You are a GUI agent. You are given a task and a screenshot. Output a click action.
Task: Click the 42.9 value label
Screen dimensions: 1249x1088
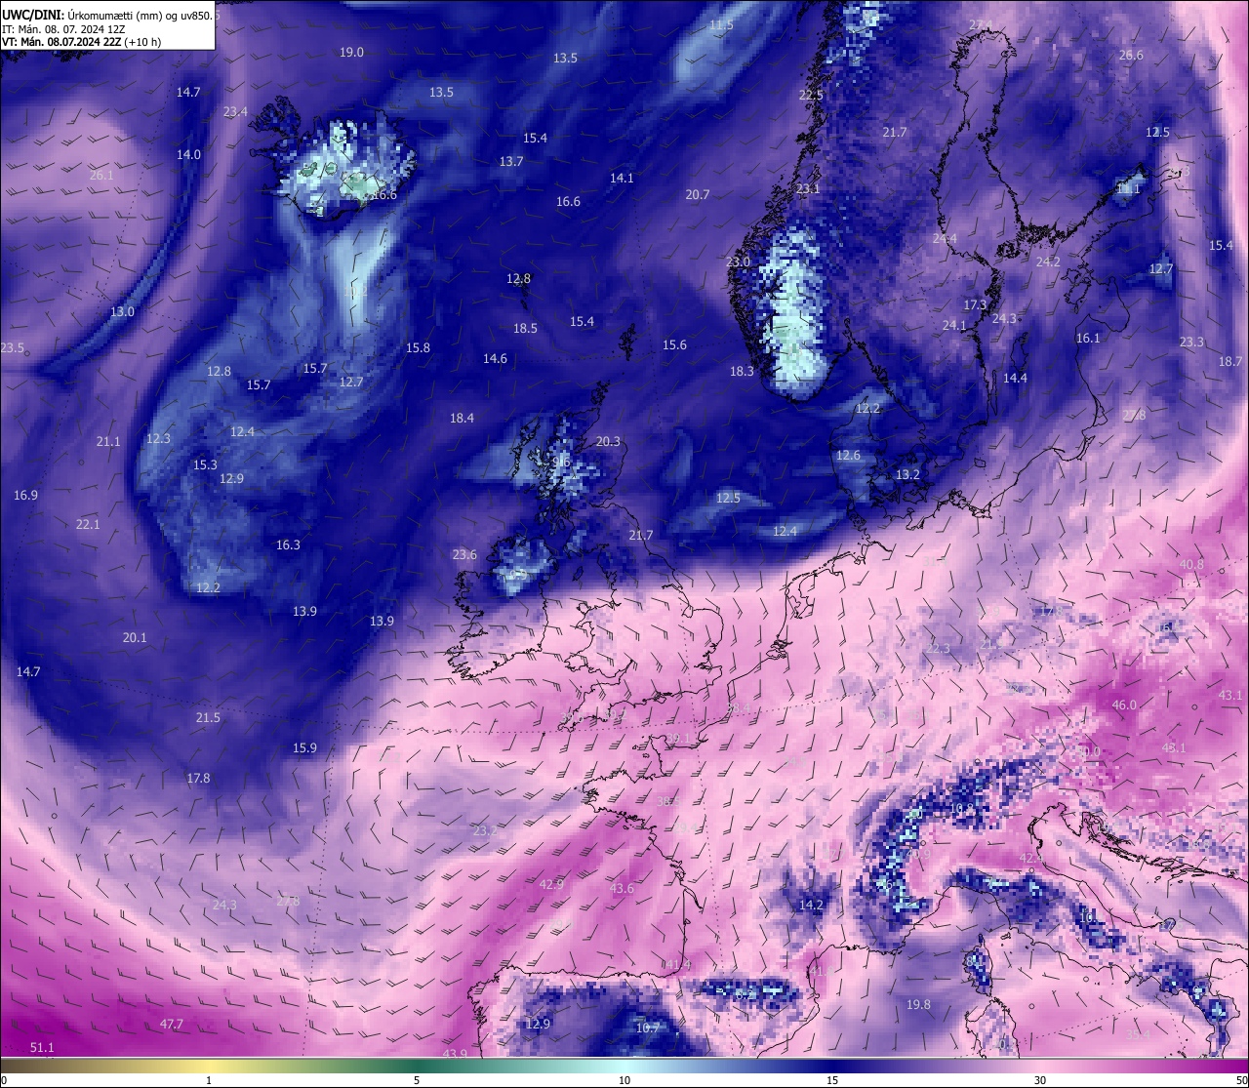[551, 884]
